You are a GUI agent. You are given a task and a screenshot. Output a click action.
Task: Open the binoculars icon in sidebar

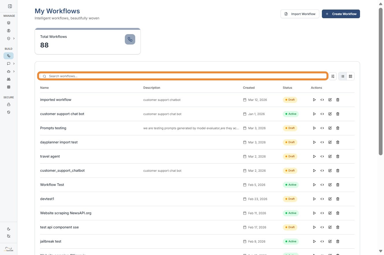9,79
